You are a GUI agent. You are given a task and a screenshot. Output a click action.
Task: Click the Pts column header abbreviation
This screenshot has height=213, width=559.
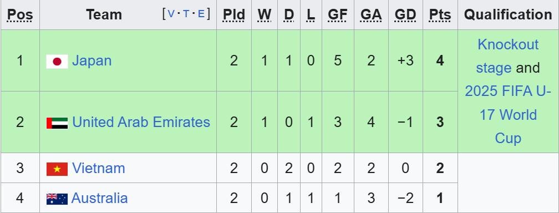tap(440, 14)
